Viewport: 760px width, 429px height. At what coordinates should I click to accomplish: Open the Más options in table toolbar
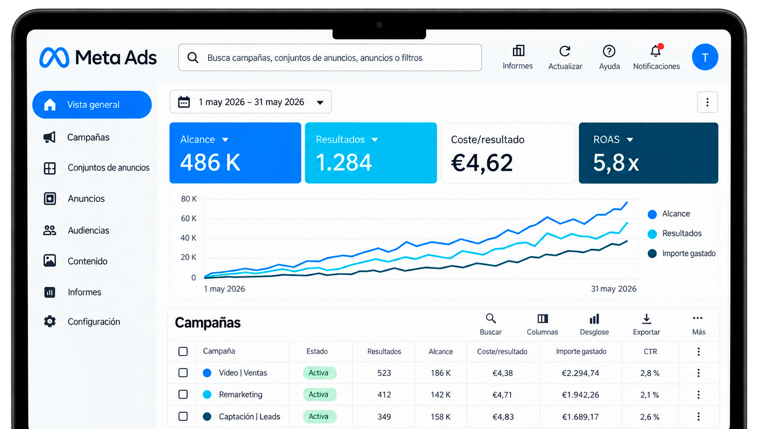click(699, 324)
